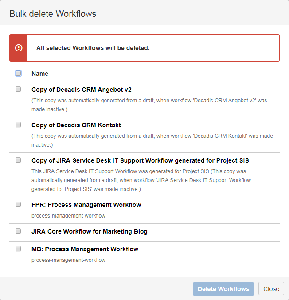Click the MB: Process Management Workflow name
The image size is (289, 300).
[85, 249]
